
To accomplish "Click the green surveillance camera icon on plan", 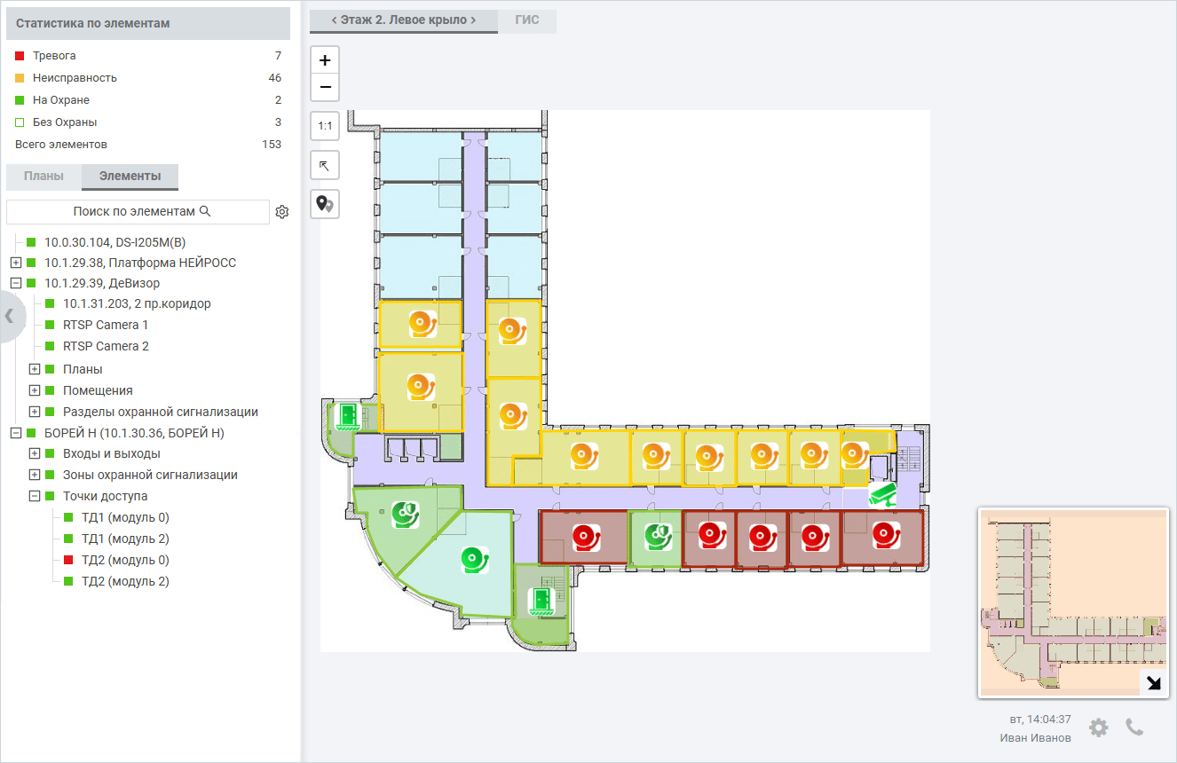I will coord(882,494).
